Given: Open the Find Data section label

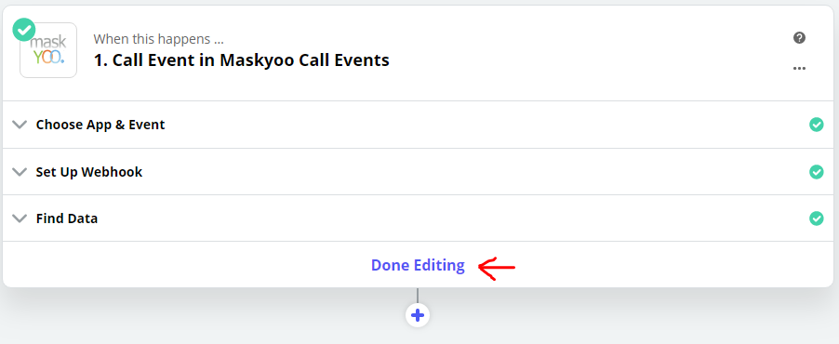Looking at the screenshot, I should pos(67,218).
